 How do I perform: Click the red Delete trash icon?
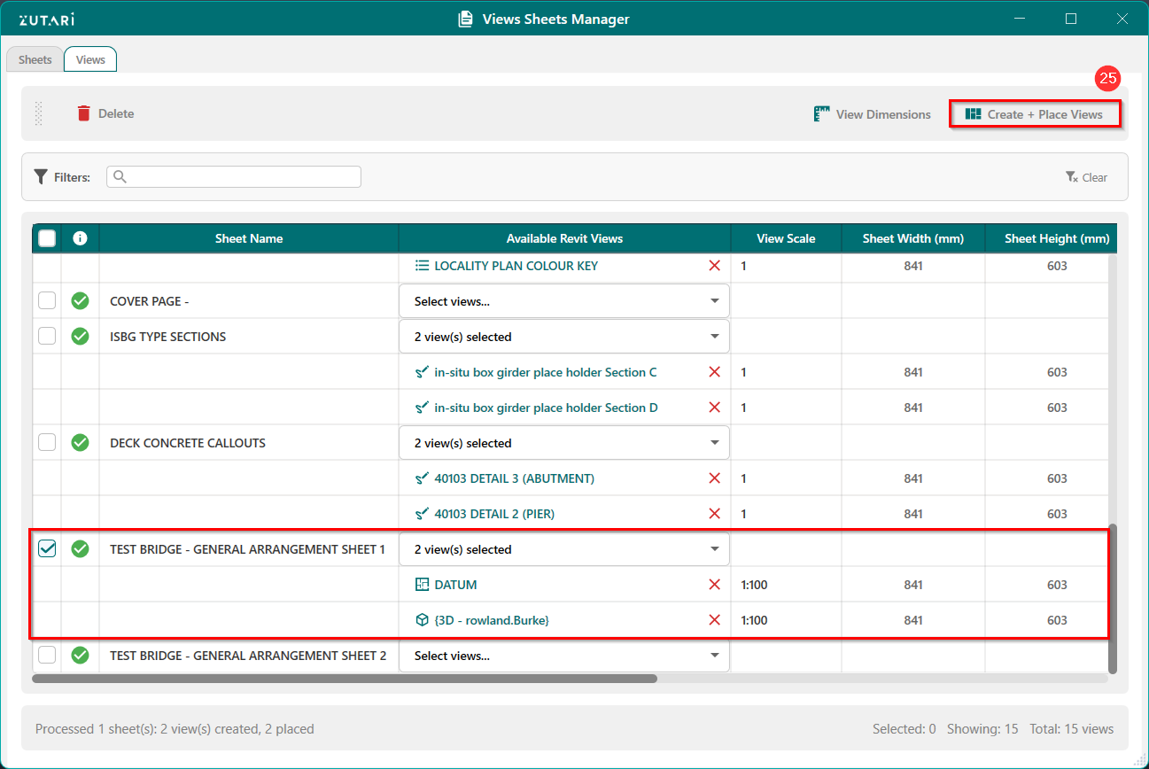(x=84, y=113)
